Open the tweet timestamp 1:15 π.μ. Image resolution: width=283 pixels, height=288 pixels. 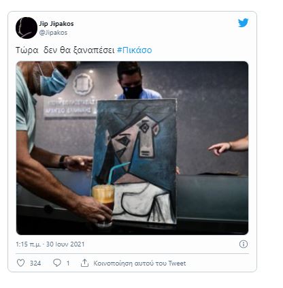click(x=28, y=244)
